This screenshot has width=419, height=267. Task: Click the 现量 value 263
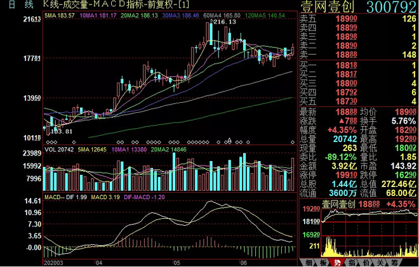(350, 148)
